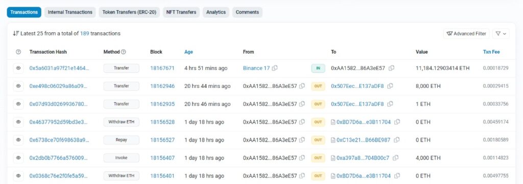Open transaction hash 0x0368c76e2f0fe5a59
This screenshot has height=184, width=523.
click(59, 176)
